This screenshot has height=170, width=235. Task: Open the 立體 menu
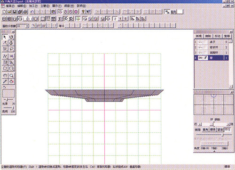(45, 6)
